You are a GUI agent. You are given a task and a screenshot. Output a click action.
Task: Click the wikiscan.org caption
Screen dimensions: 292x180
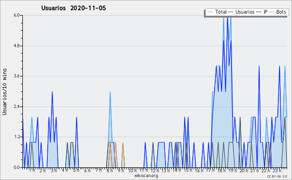click(x=146, y=176)
